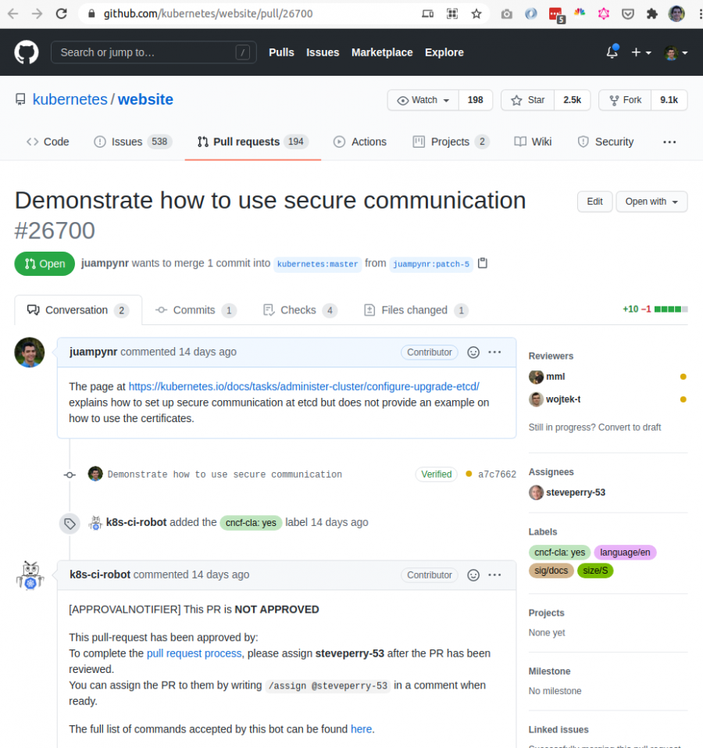Open commit a7c7662 hash link

pos(497,474)
